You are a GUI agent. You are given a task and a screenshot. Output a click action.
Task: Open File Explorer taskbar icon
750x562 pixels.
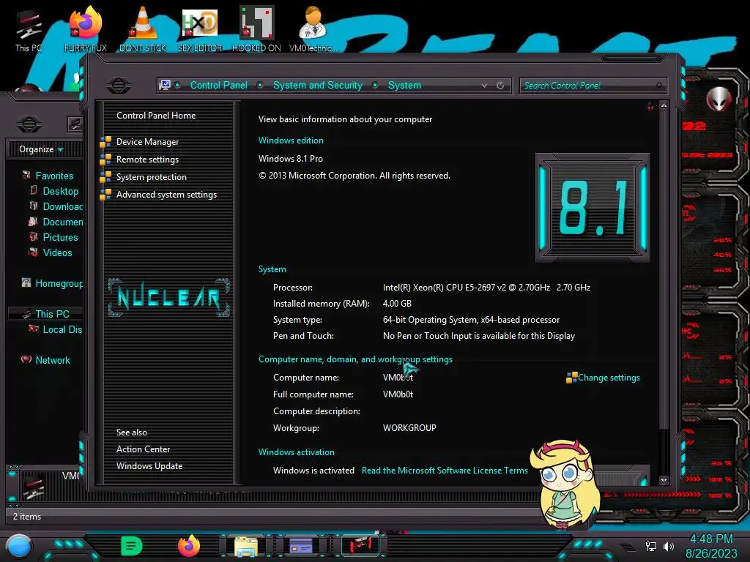pos(246,546)
